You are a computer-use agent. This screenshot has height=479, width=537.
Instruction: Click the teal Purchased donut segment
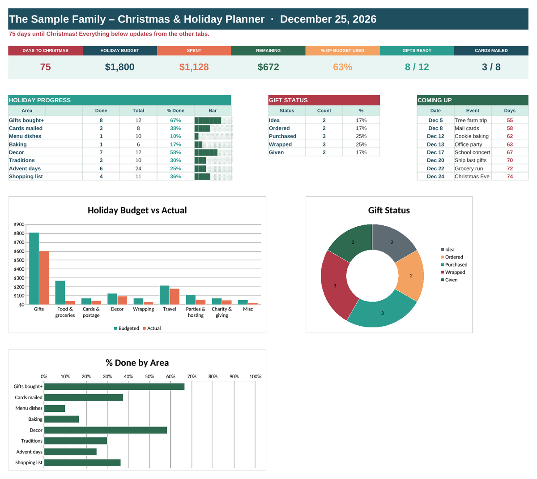(382, 312)
